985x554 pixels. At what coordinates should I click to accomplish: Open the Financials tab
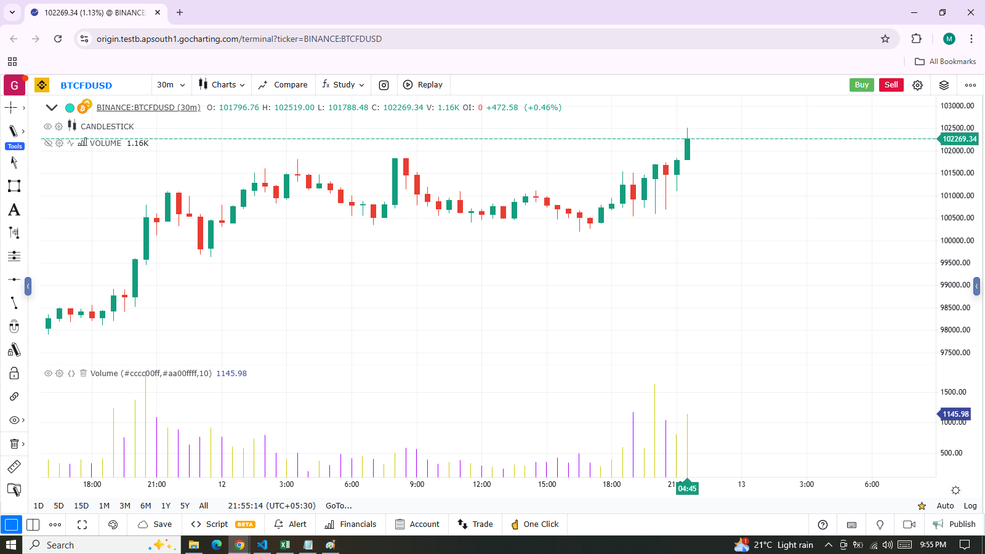pos(350,524)
